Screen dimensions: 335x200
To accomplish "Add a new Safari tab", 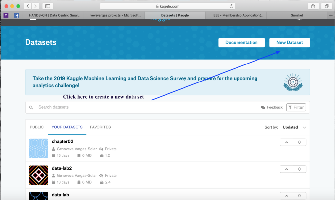I will (x=331, y=15).
